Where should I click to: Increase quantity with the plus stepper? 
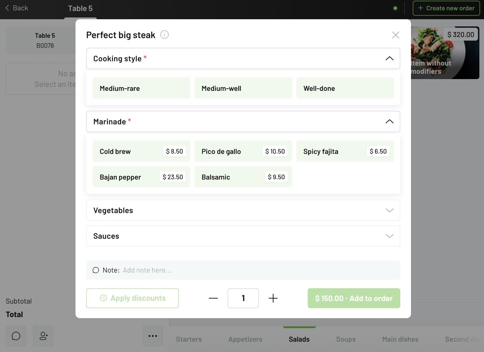click(x=273, y=298)
